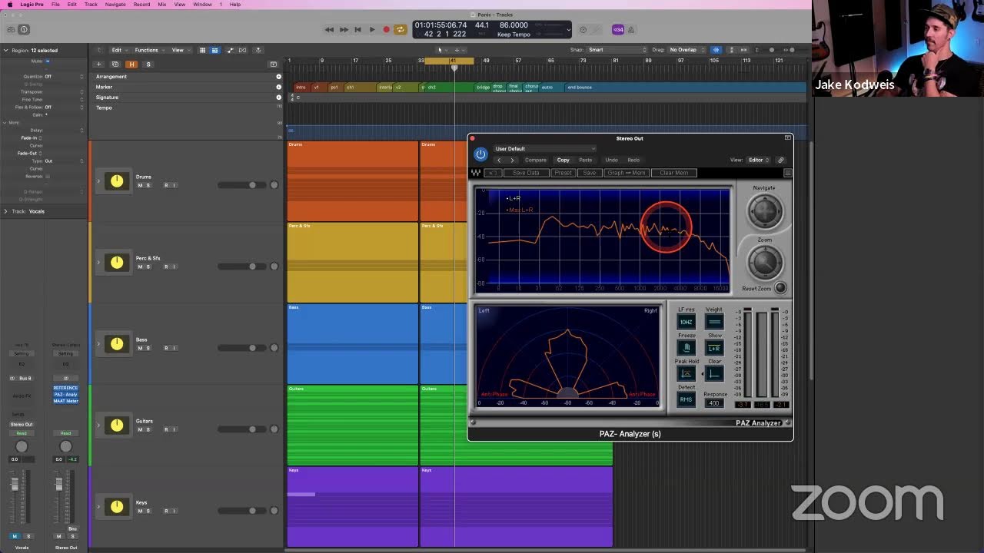Open the View Editor dropdown
This screenshot has width=984, height=553.
pos(759,160)
